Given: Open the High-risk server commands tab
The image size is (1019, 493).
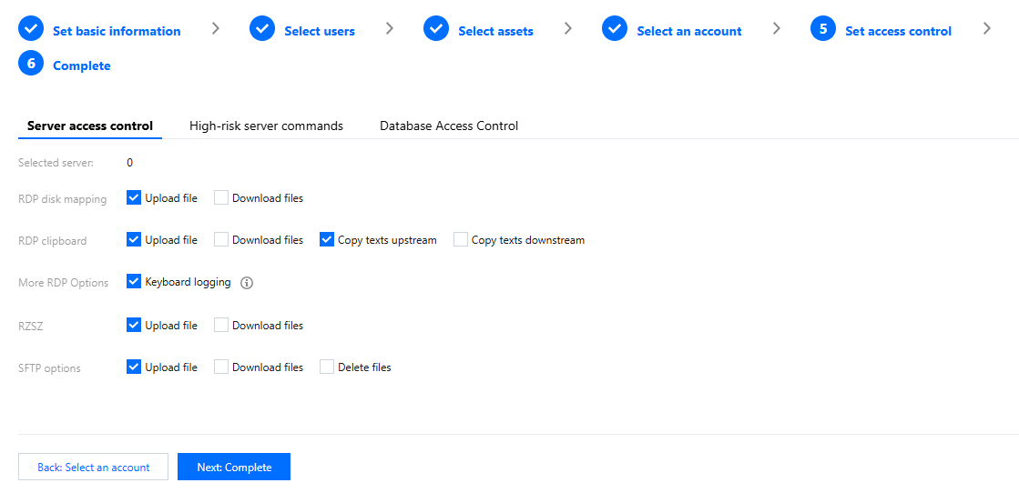Looking at the screenshot, I should (266, 126).
